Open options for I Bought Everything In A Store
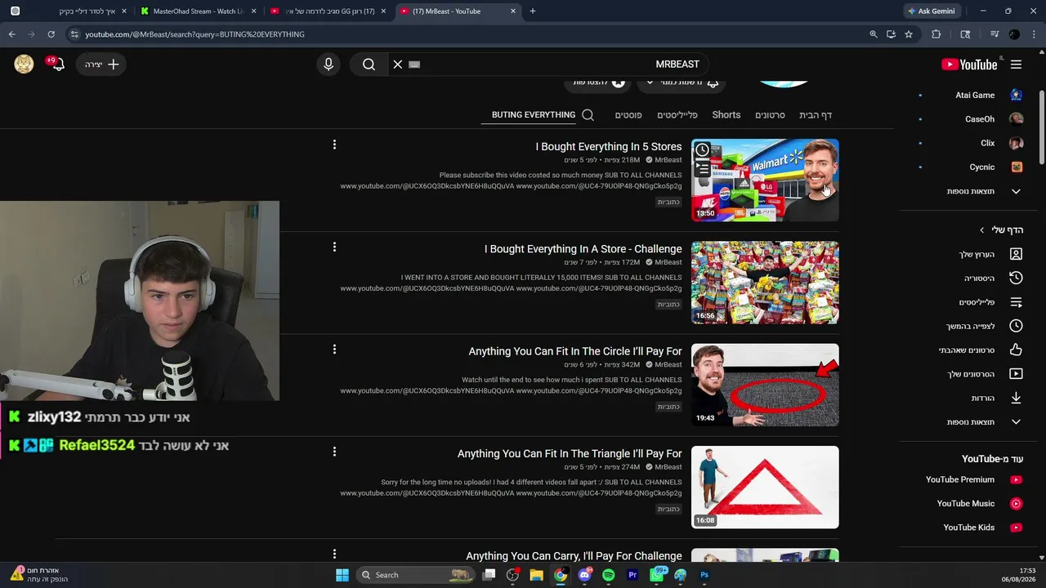The image size is (1046, 588). (334, 247)
